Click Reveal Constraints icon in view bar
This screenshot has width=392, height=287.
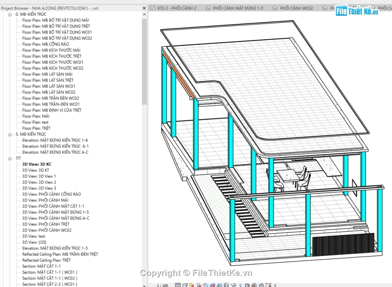coord(268,285)
